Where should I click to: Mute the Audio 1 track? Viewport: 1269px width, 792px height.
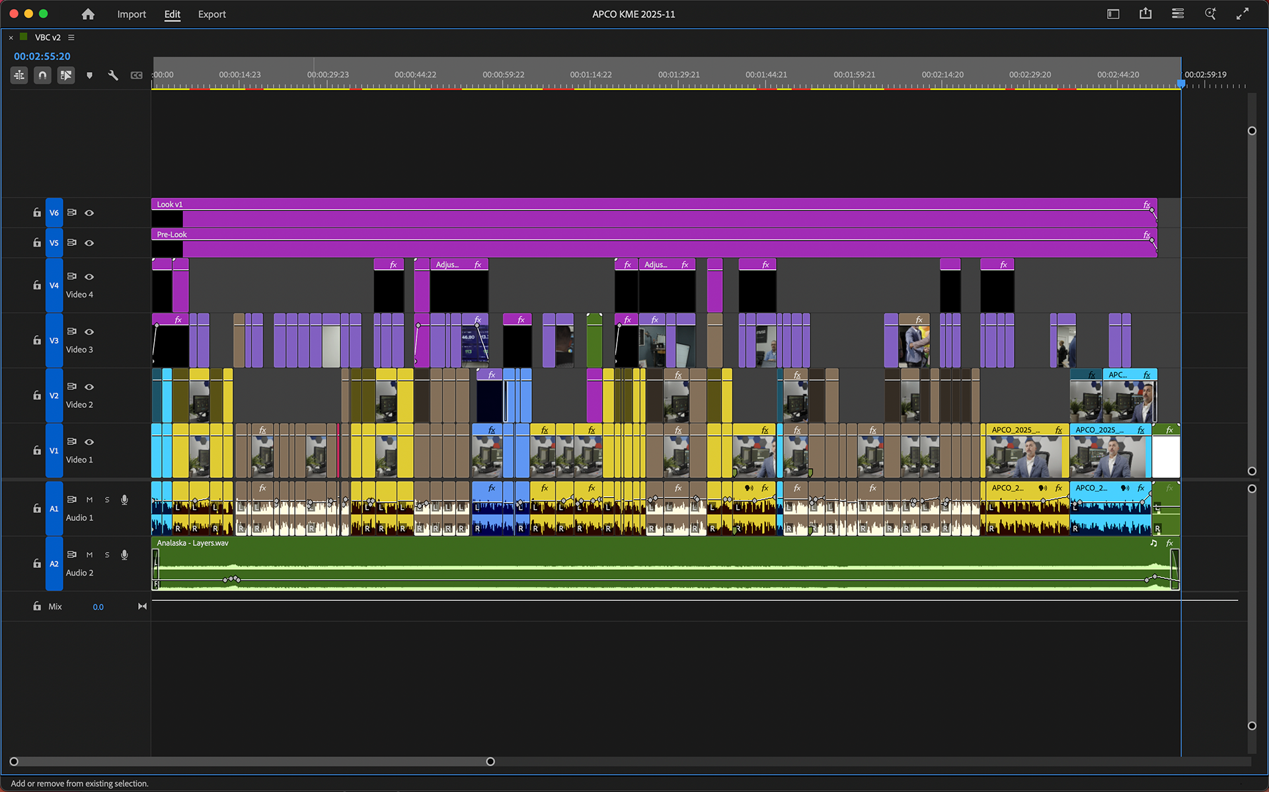[x=89, y=500]
